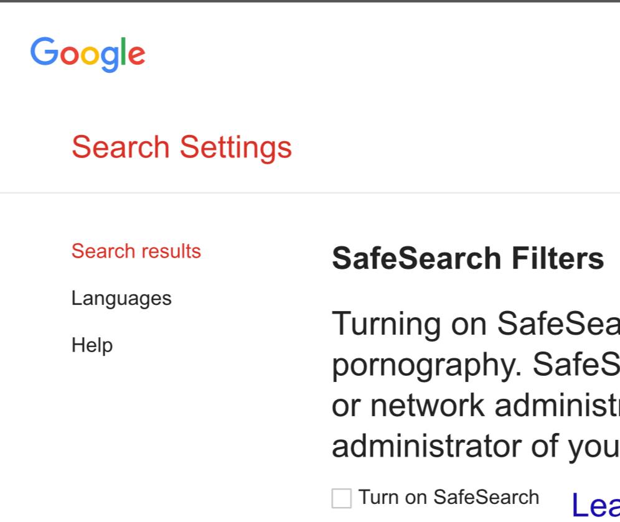Image resolution: width=620 pixels, height=522 pixels.
Task: Click the 'Turning on SafeSea' description line
Action: [x=476, y=324]
